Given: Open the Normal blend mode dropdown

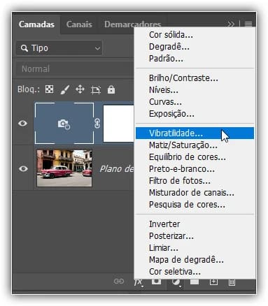Looking at the screenshot, I should (75, 69).
